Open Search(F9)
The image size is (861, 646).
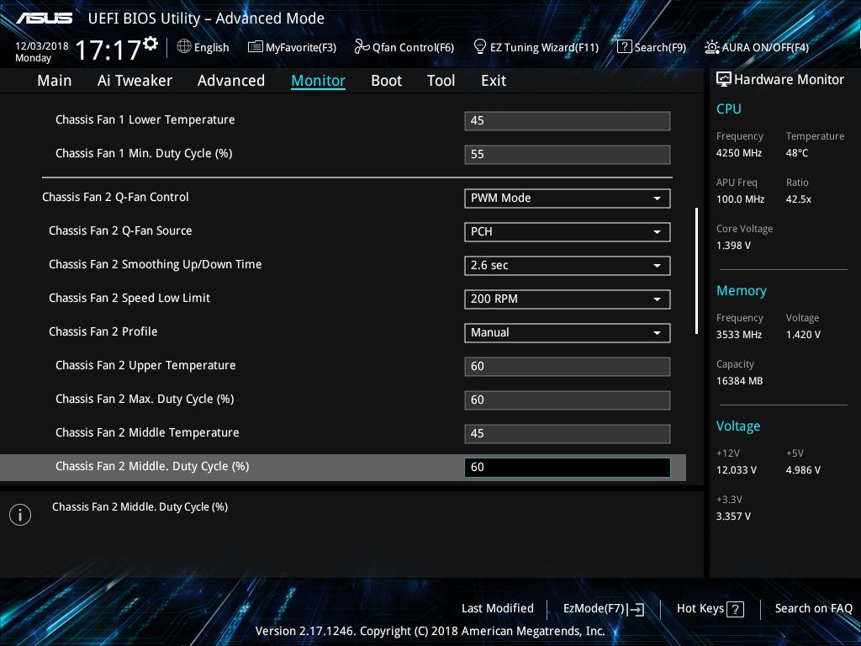[x=652, y=47]
